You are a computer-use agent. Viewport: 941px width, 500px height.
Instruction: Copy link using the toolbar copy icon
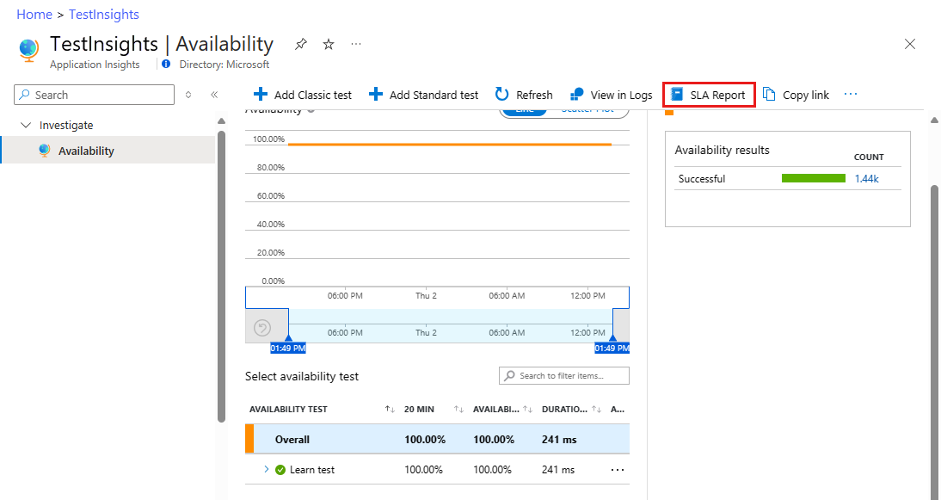point(770,95)
